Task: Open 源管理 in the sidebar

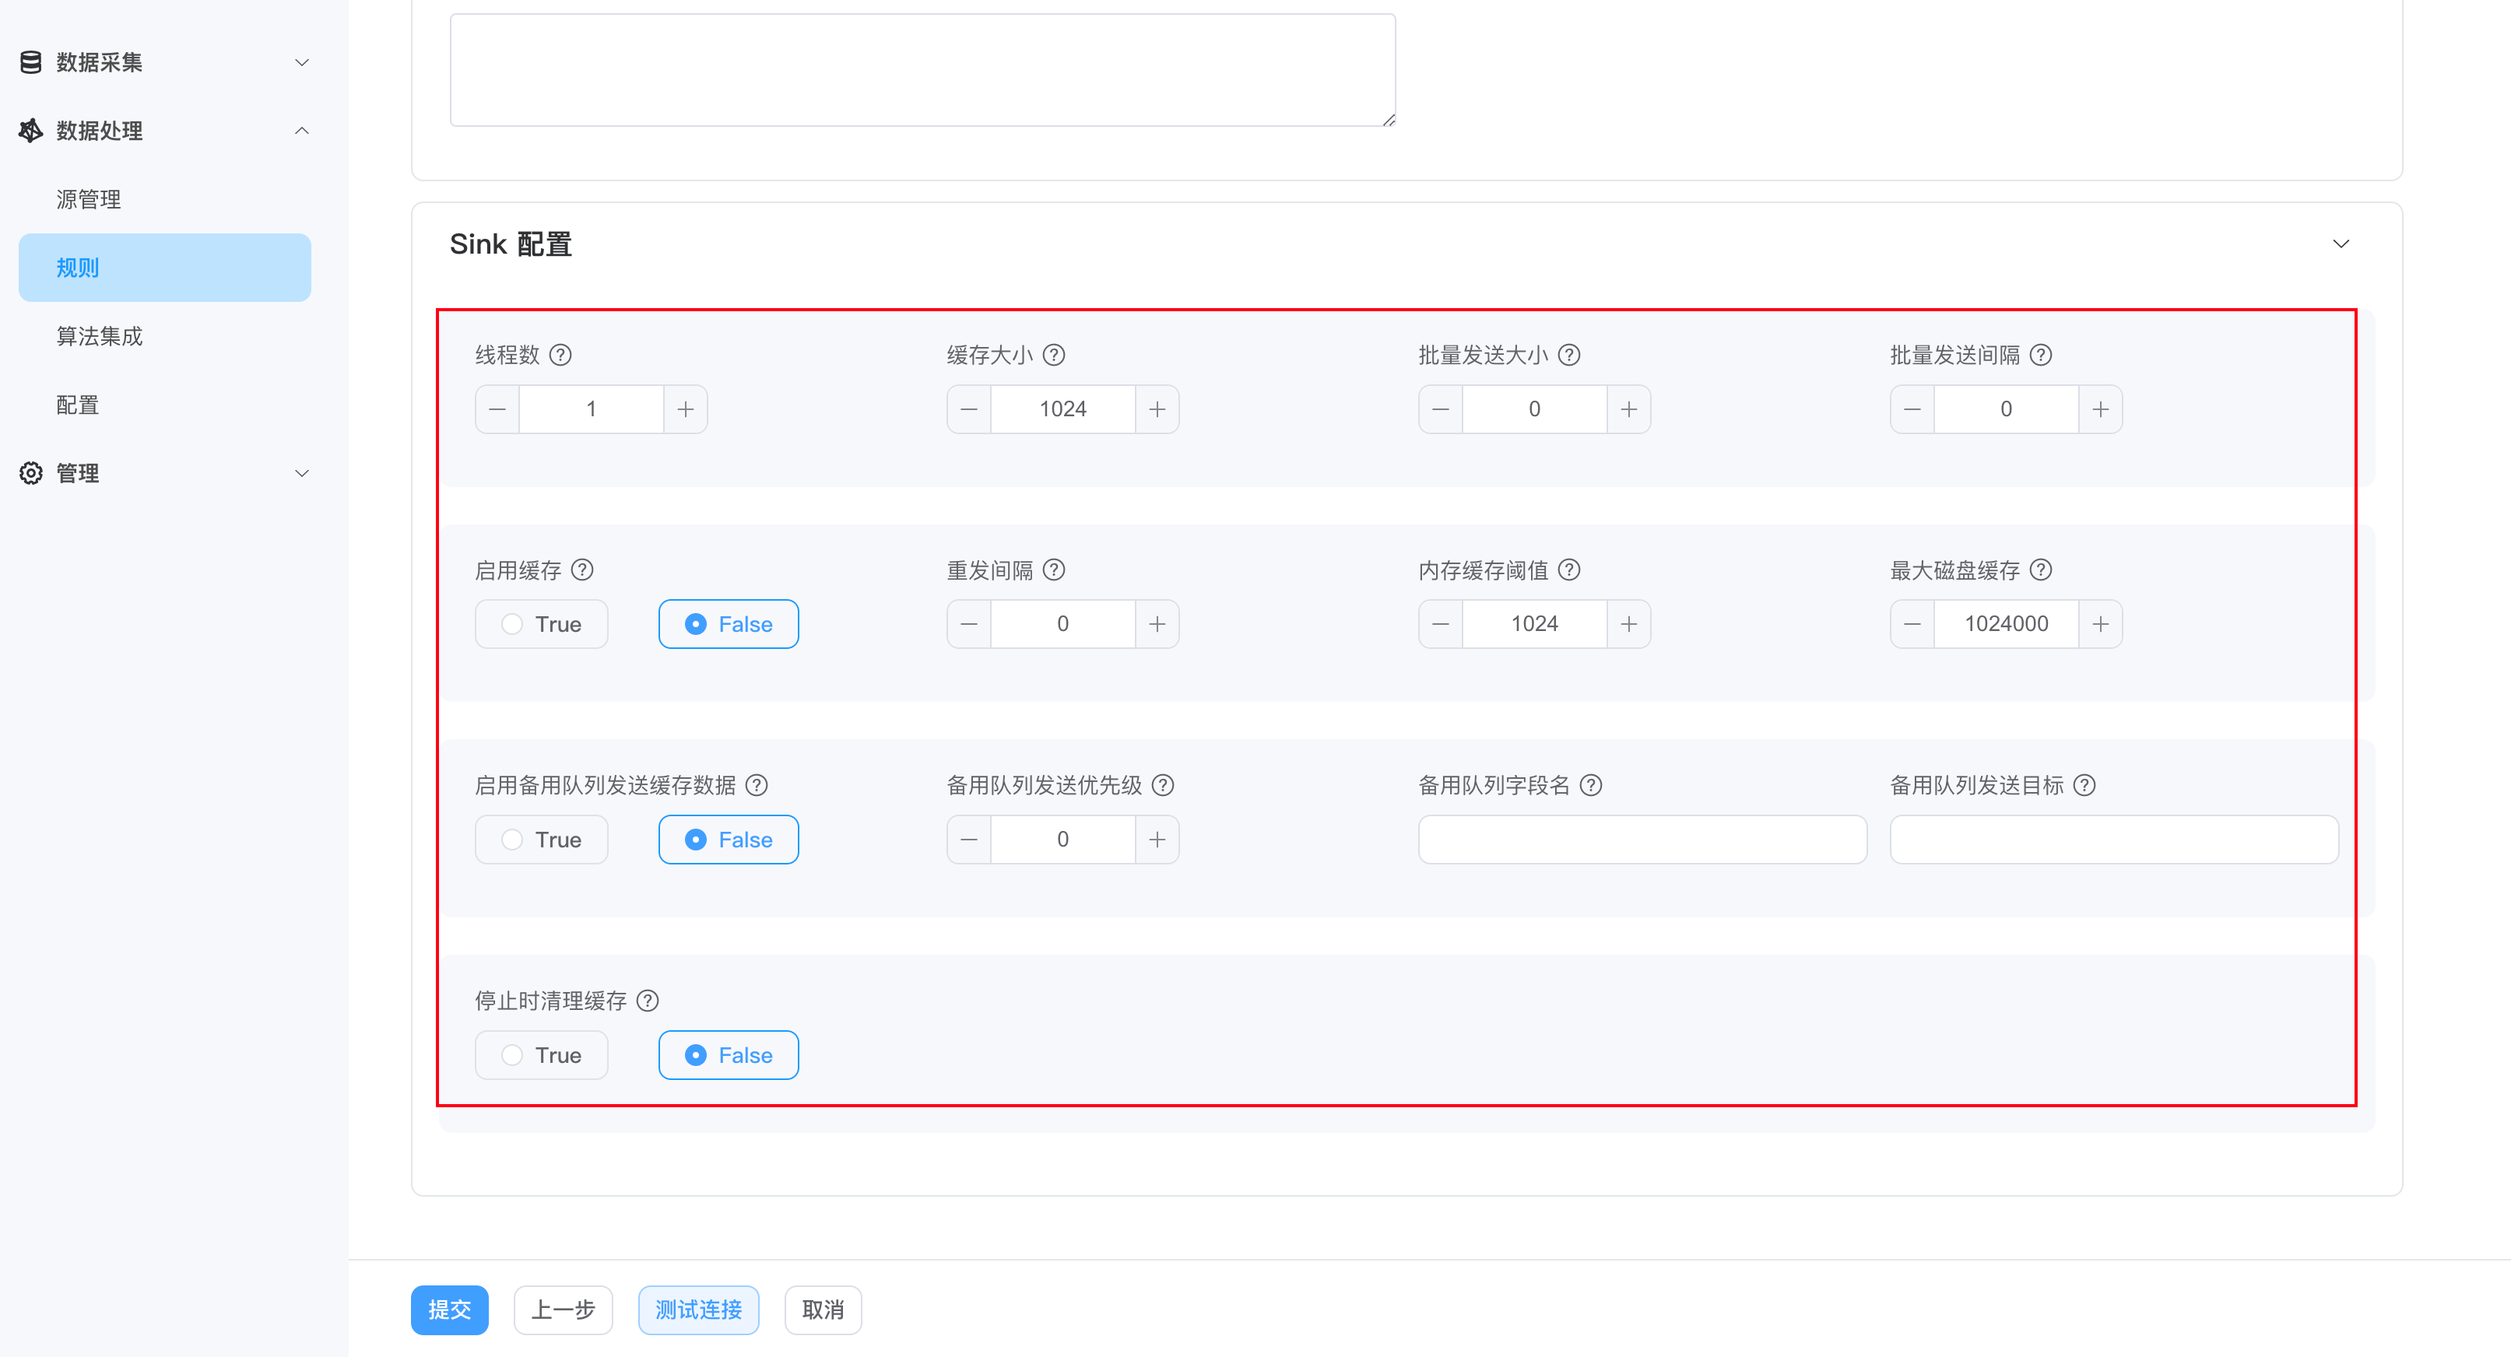Action: coord(89,200)
